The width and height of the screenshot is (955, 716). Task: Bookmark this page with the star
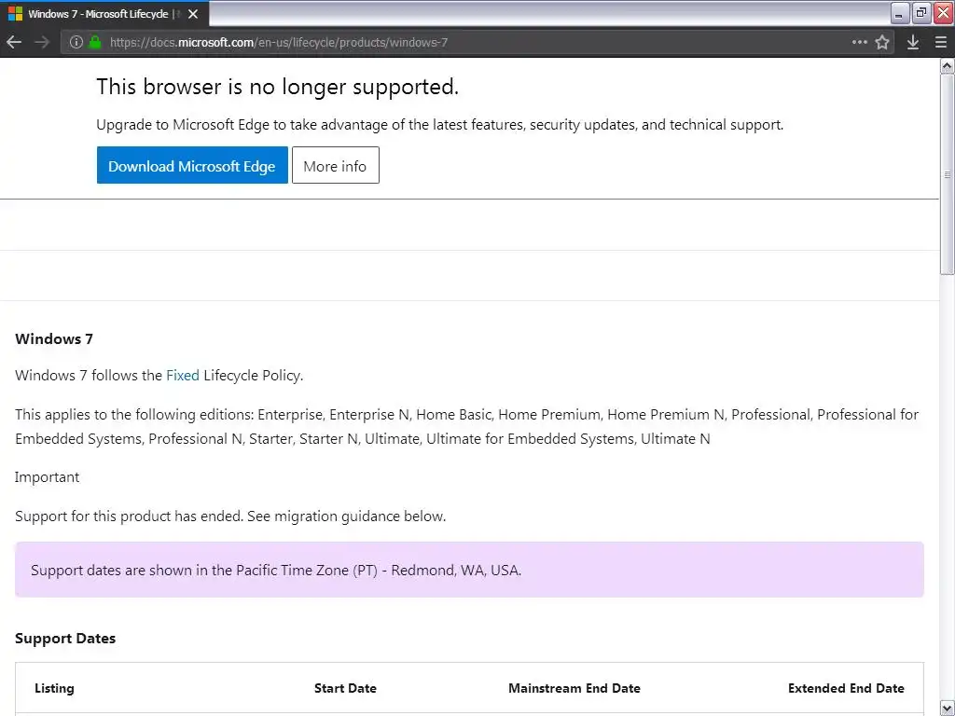[x=882, y=42]
